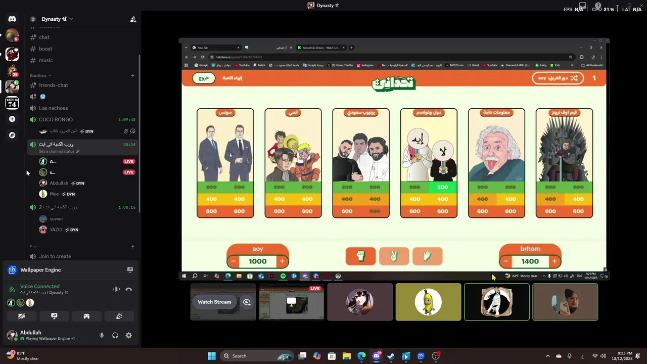Click the خروج exit button in the stream
Viewport: 647px width, 364px height.
204,78
